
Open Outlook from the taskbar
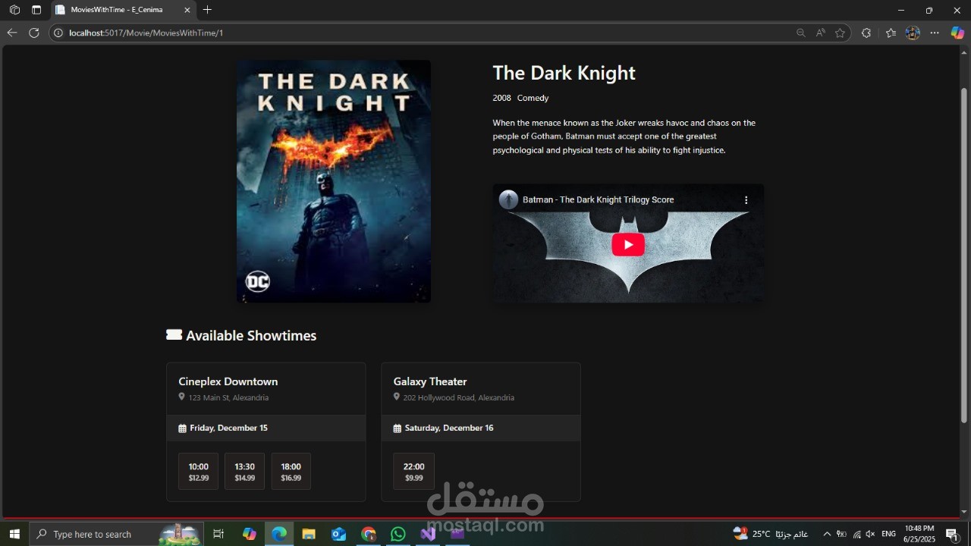pyautogui.click(x=338, y=534)
